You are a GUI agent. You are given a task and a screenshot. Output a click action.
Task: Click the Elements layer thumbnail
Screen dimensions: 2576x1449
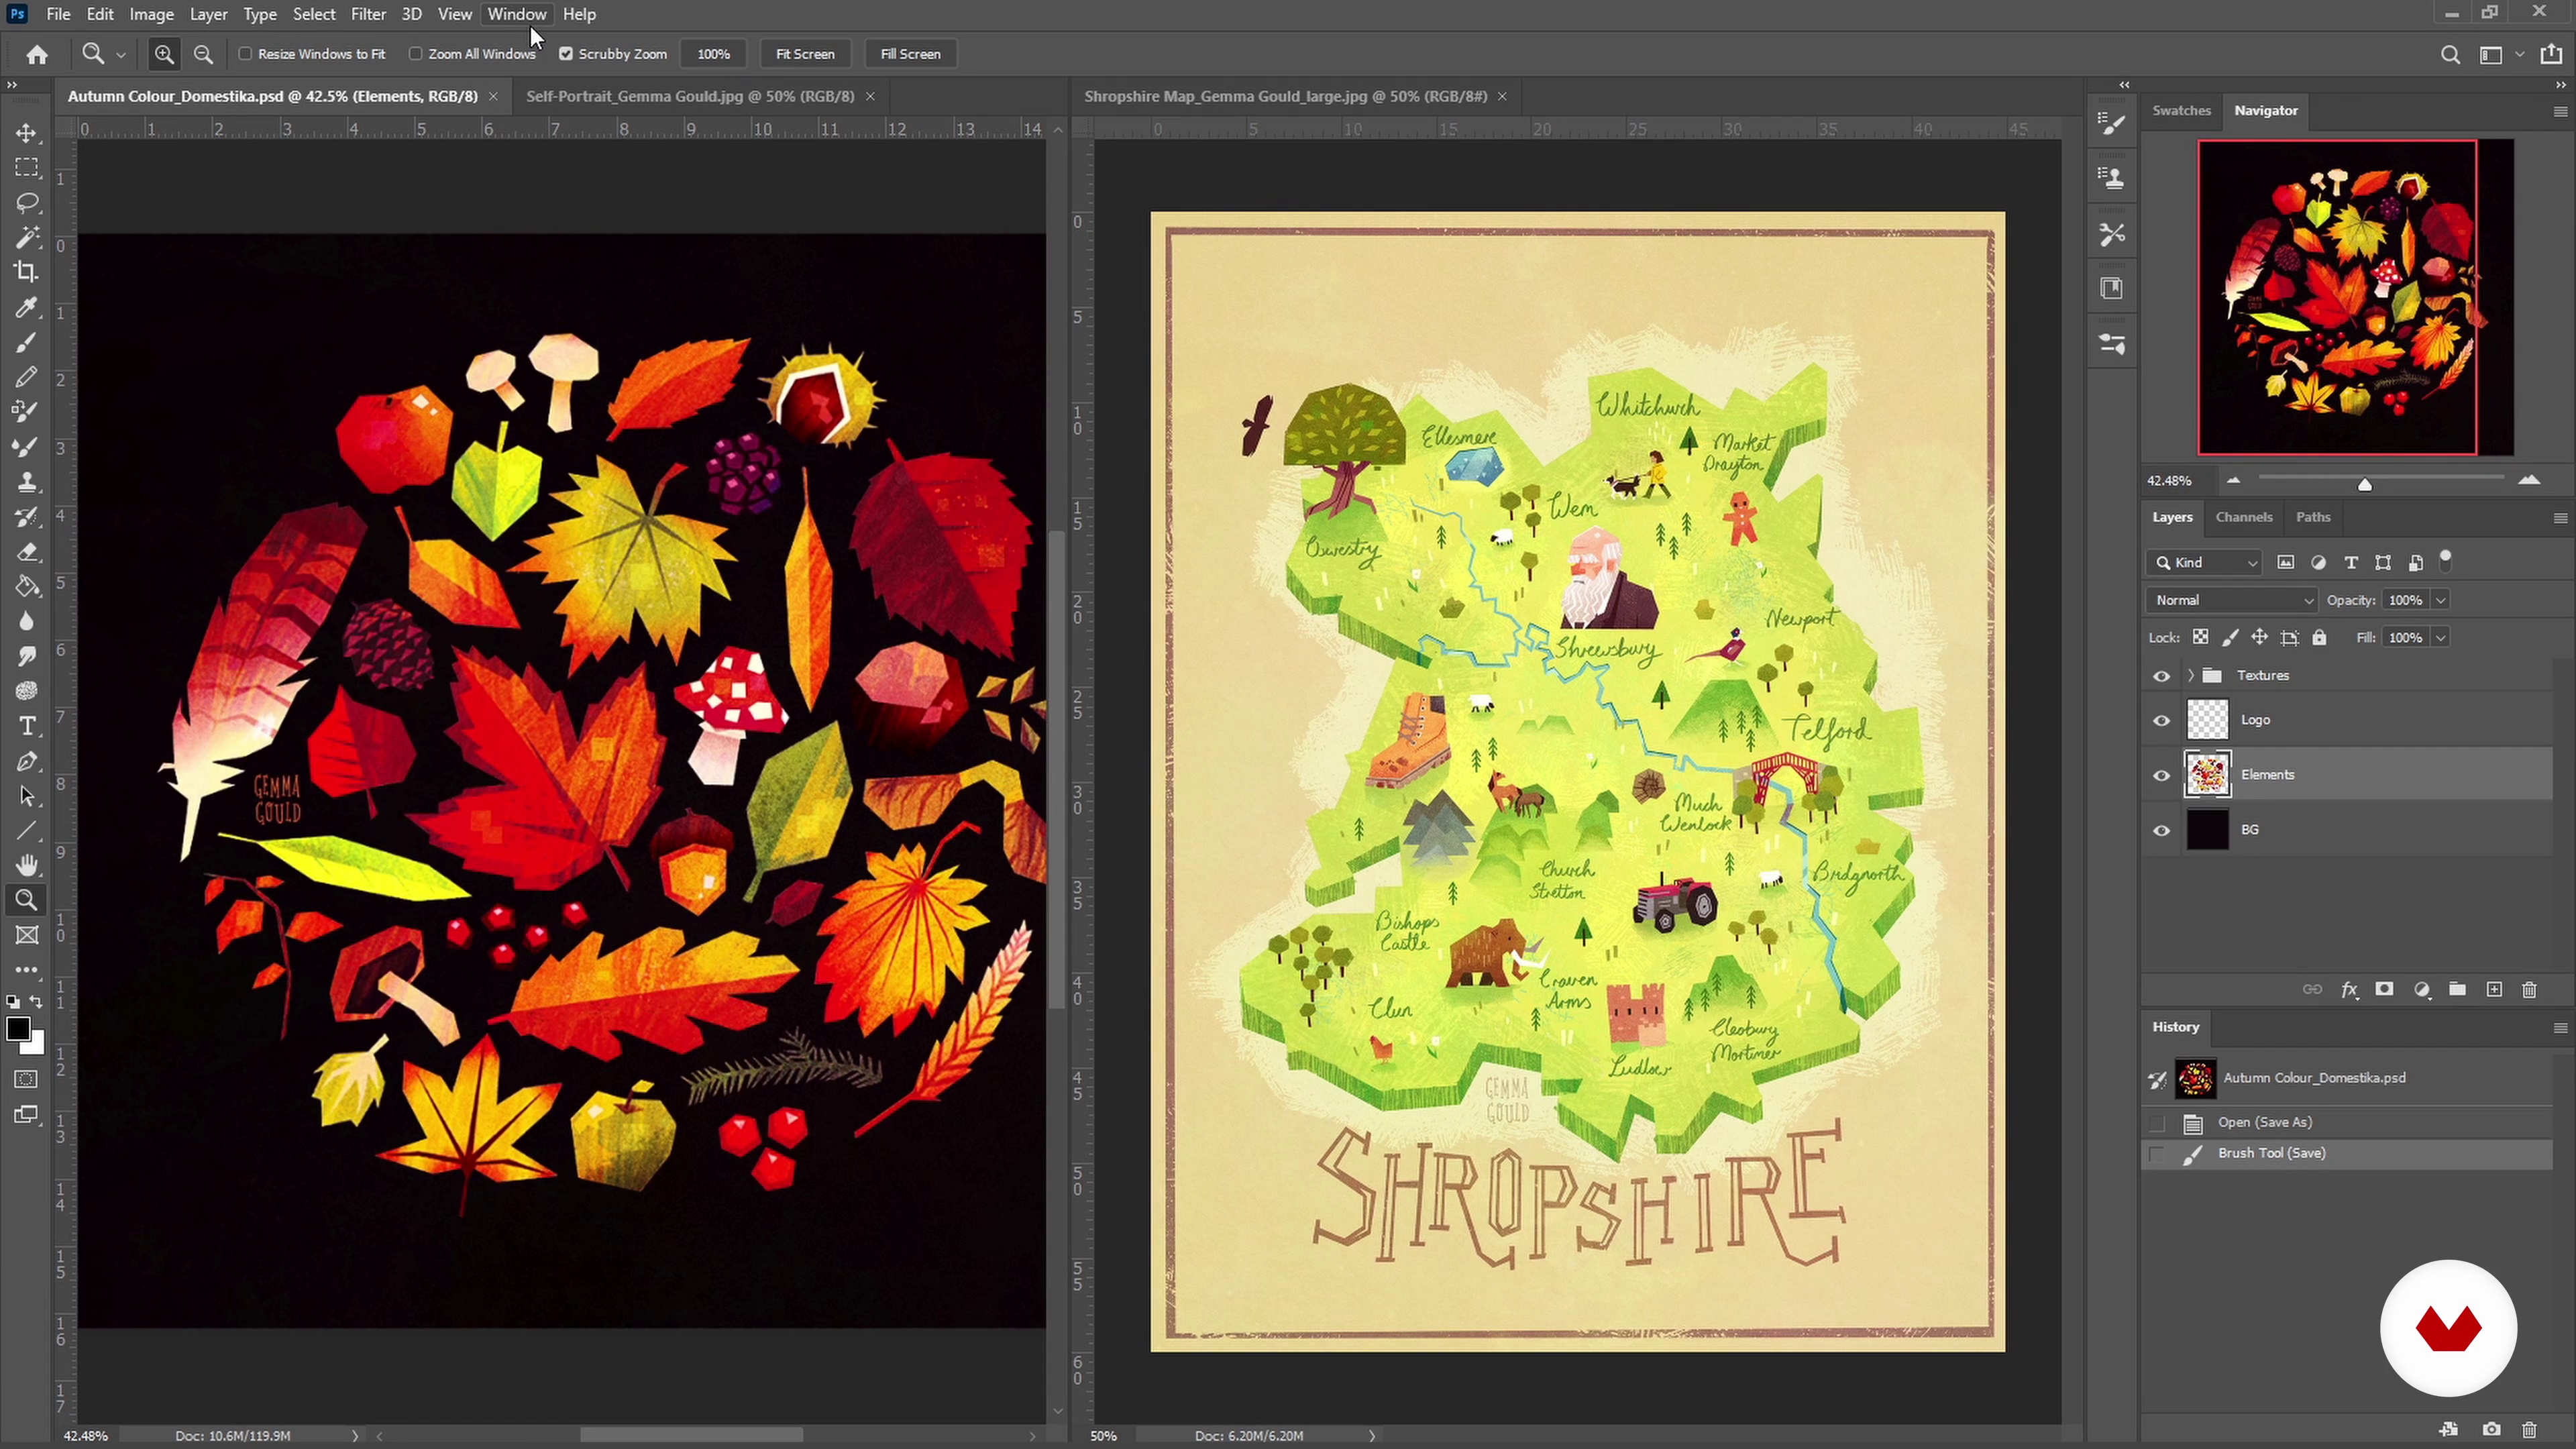2207,775
